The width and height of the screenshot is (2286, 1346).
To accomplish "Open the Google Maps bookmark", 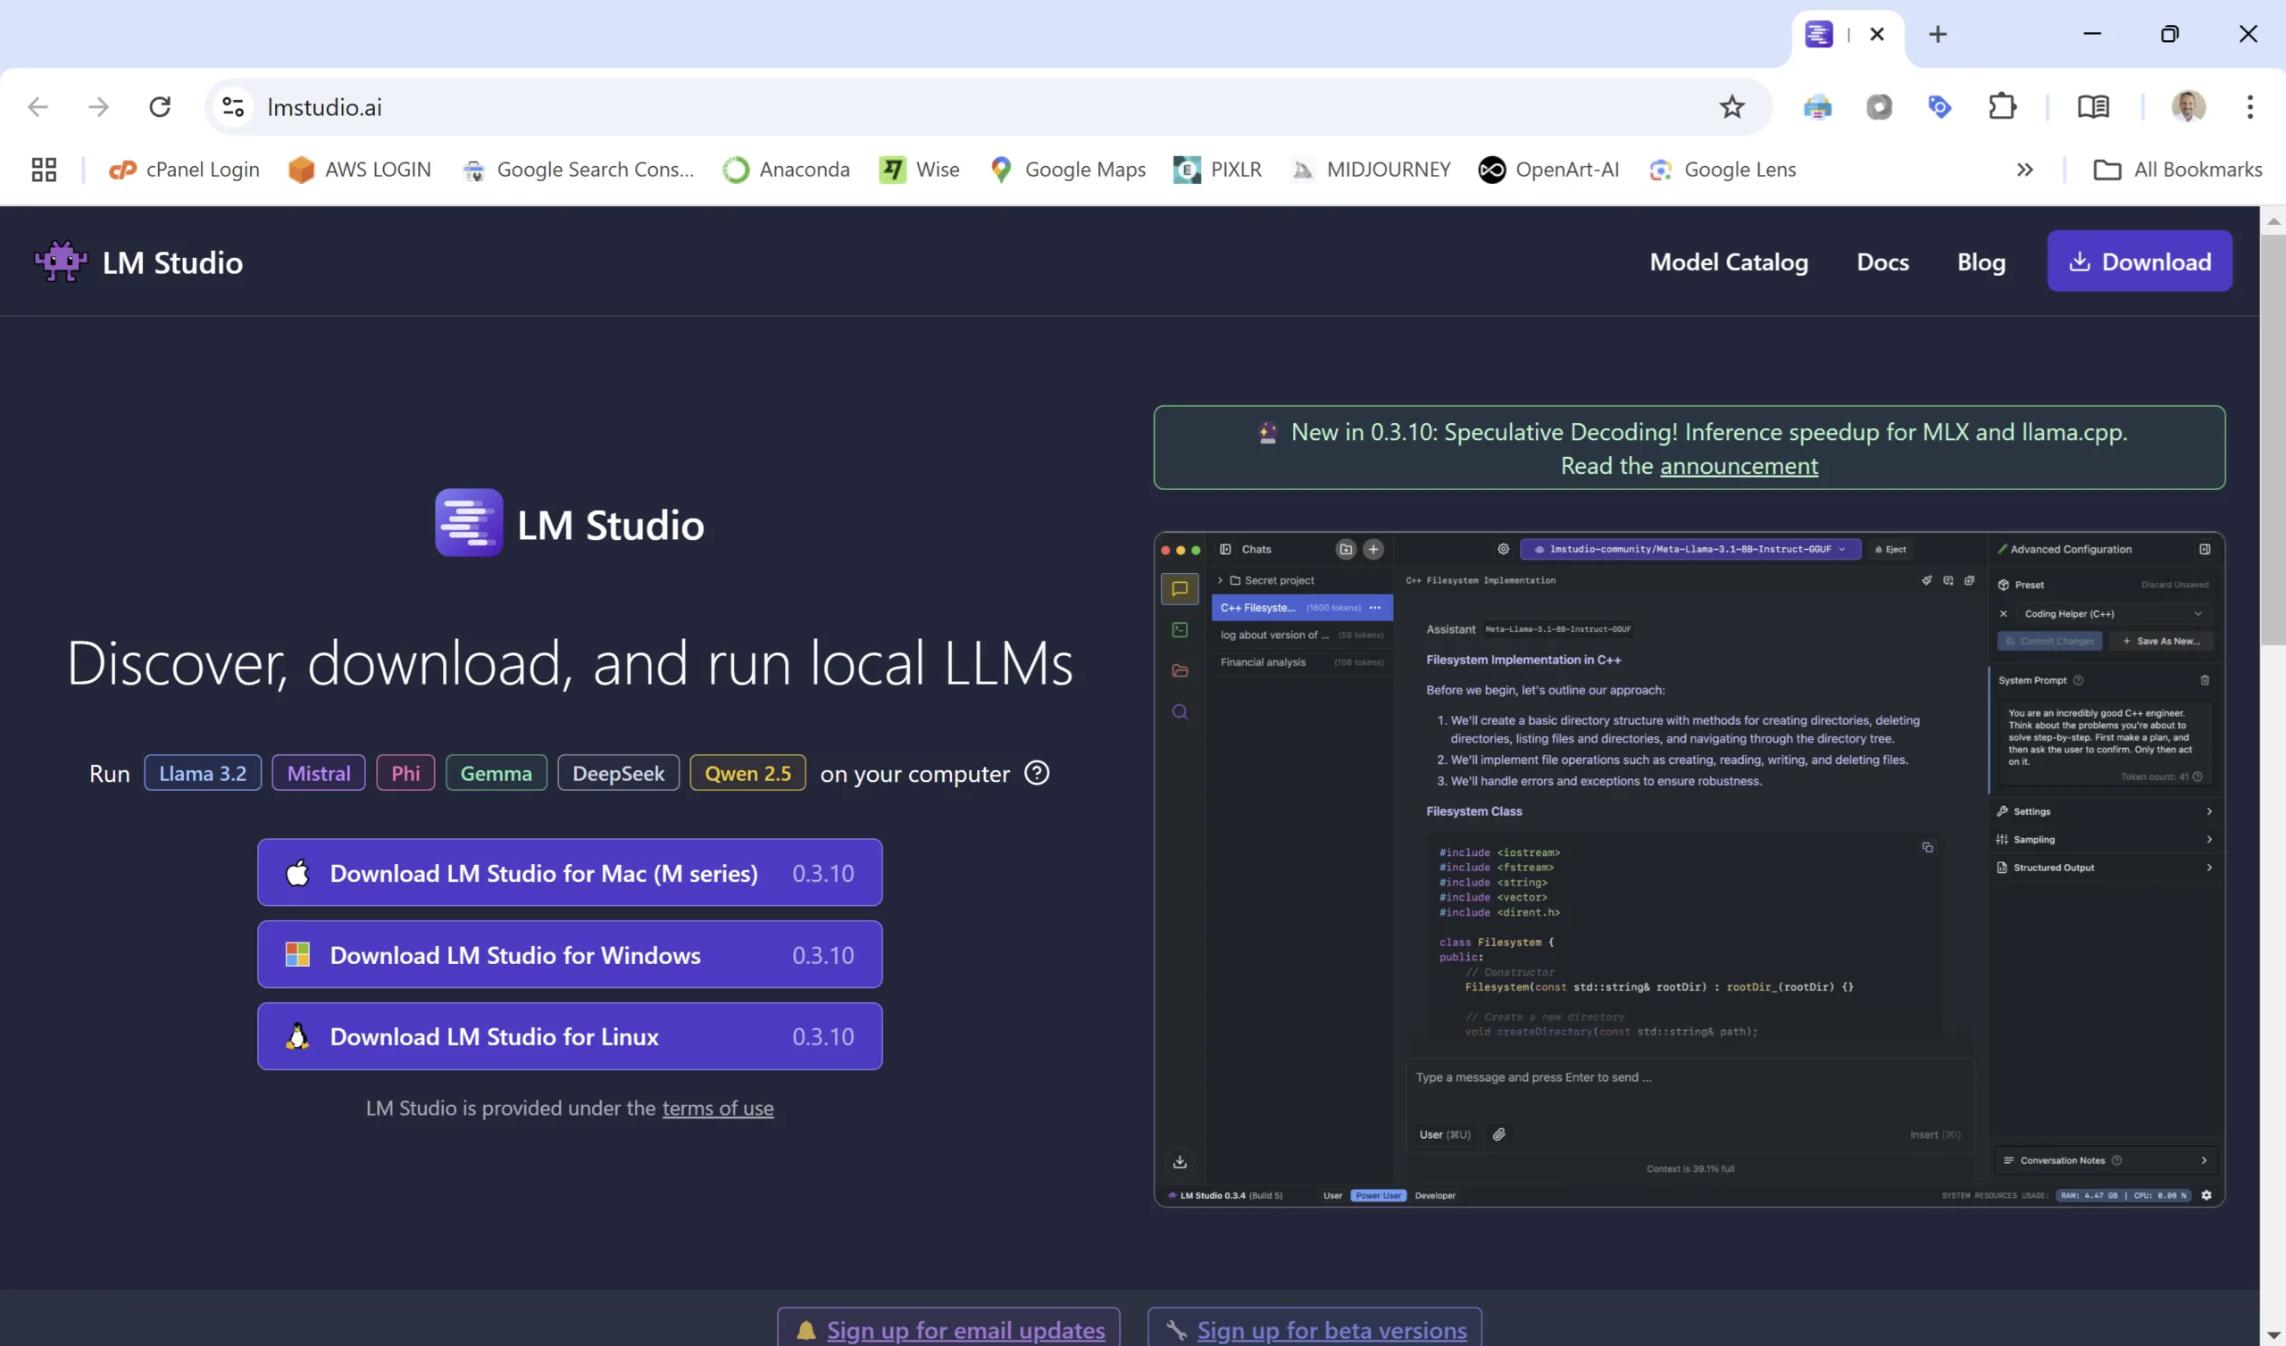I will tap(1068, 170).
